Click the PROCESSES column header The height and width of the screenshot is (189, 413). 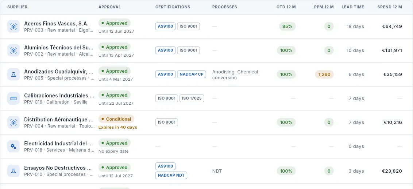click(x=225, y=7)
